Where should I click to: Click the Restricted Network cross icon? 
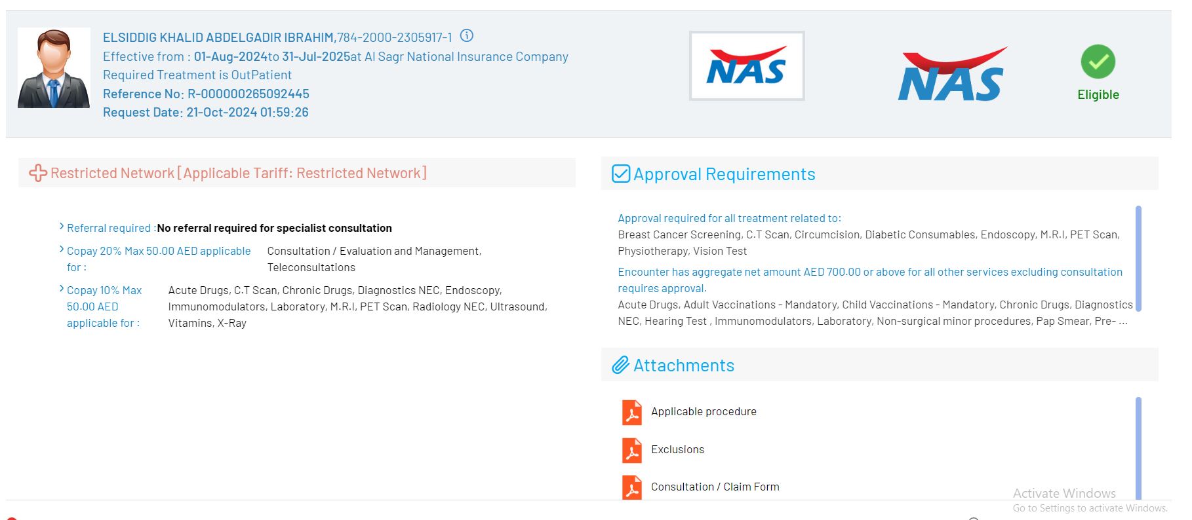[x=38, y=173]
